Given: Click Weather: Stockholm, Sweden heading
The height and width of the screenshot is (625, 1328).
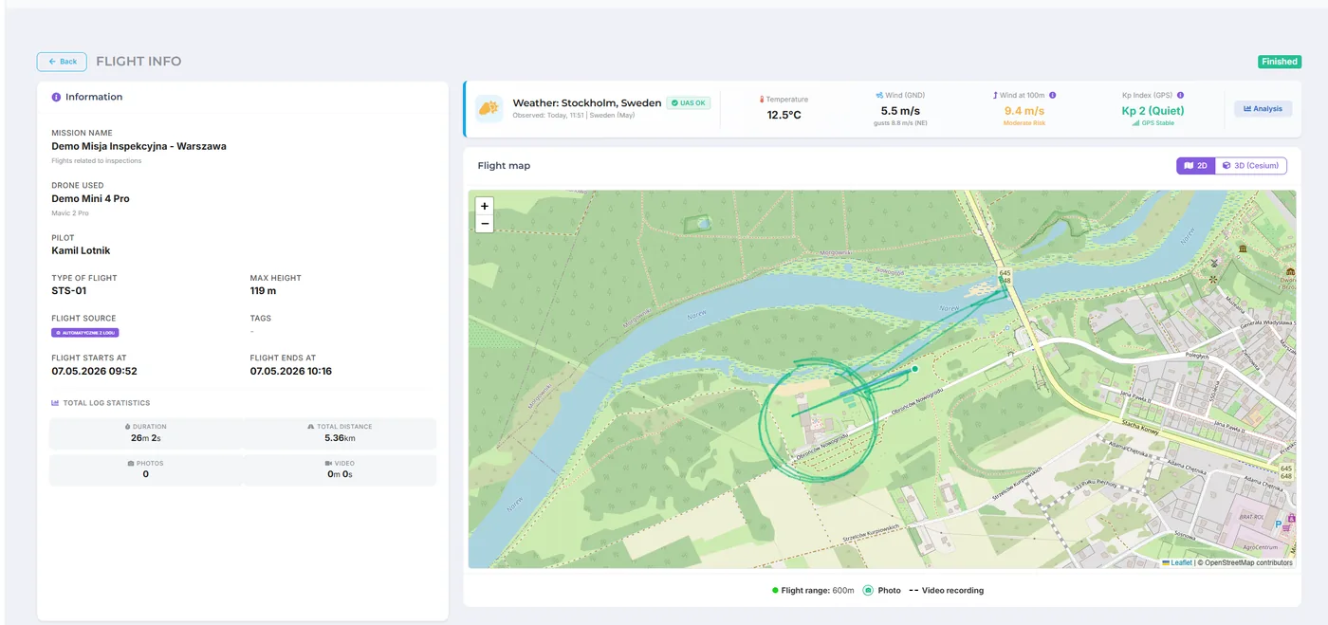Looking at the screenshot, I should (587, 103).
